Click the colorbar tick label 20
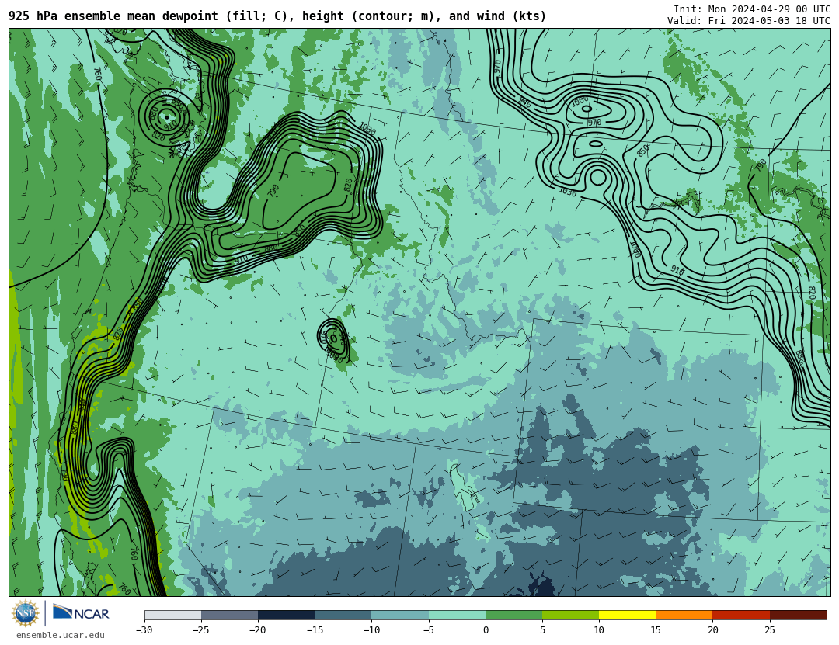The height and width of the screenshot is (645, 839). pos(712,630)
